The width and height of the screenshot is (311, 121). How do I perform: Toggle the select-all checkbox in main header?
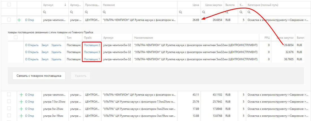click(9, 5)
